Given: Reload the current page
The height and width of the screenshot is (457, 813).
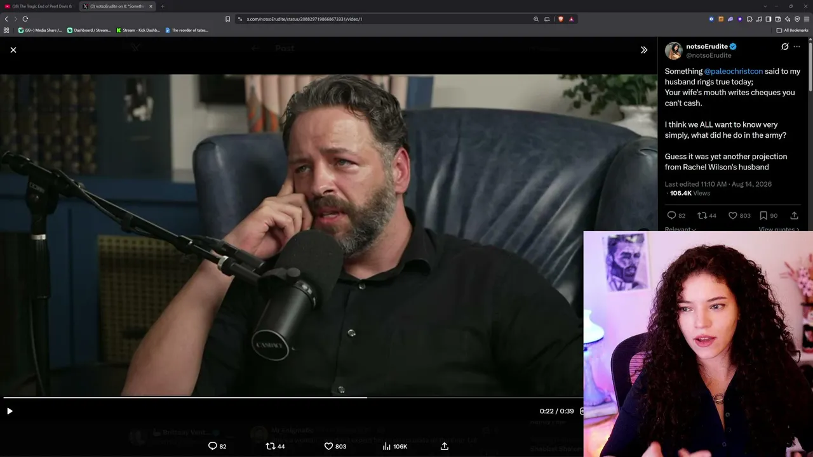Looking at the screenshot, I should point(25,19).
